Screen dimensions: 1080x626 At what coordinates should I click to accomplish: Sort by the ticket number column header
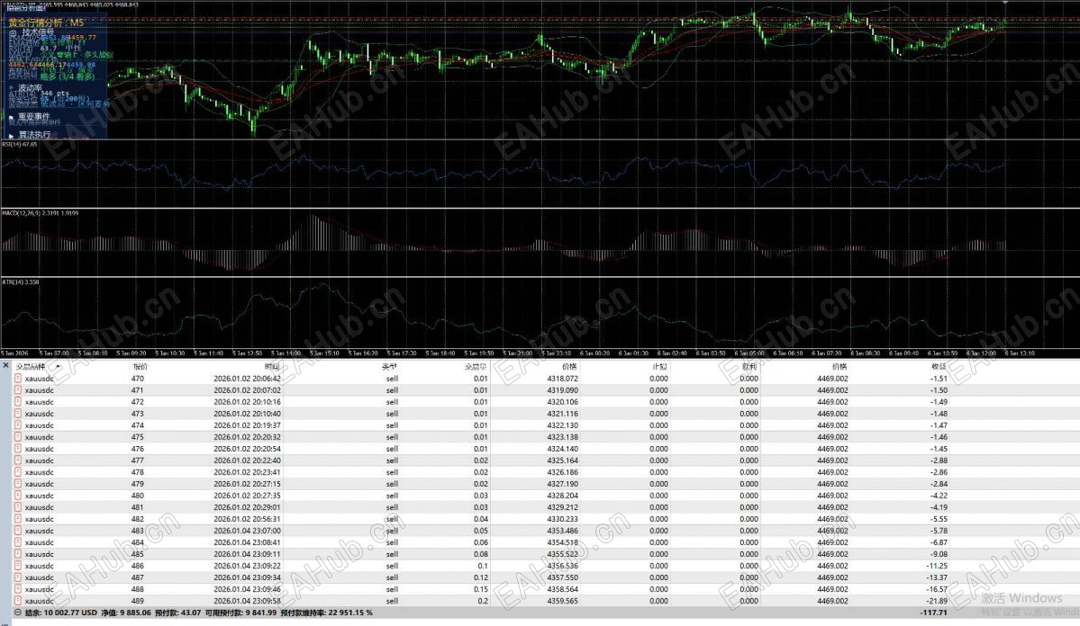click(x=140, y=367)
